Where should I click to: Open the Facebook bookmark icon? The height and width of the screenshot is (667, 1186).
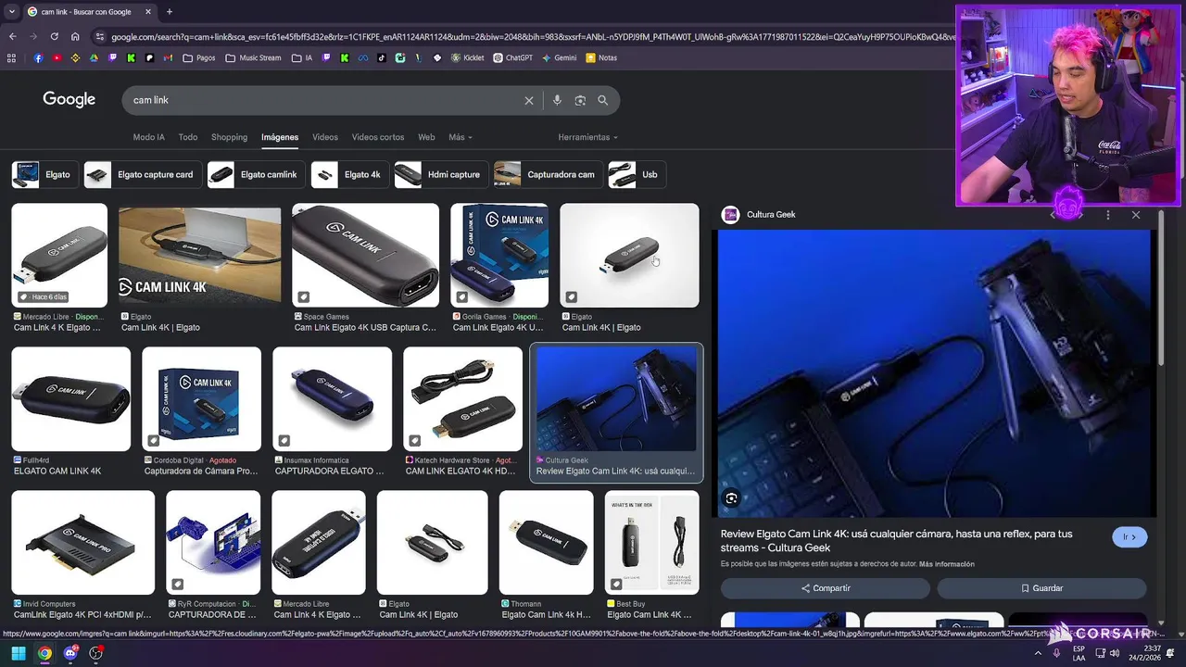pos(38,57)
